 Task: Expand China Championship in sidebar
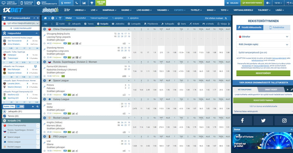[38, 126]
